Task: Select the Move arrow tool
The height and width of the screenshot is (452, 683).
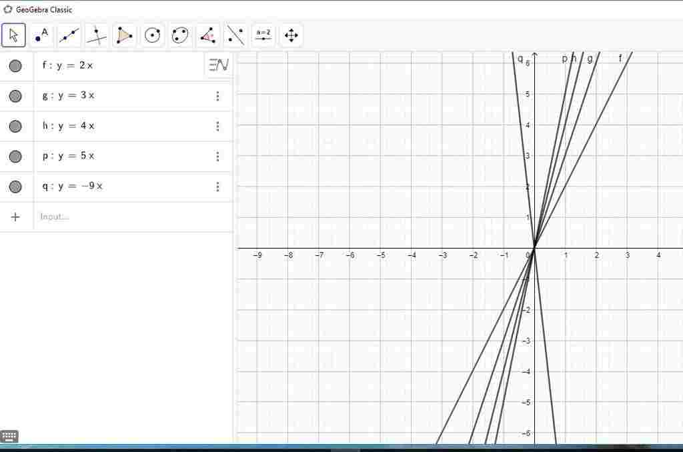Action: click(13, 35)
